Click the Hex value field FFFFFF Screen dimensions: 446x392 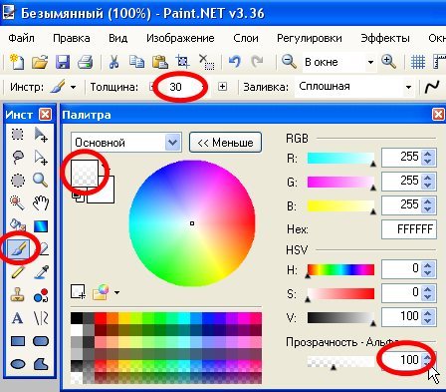click(409, 229)
